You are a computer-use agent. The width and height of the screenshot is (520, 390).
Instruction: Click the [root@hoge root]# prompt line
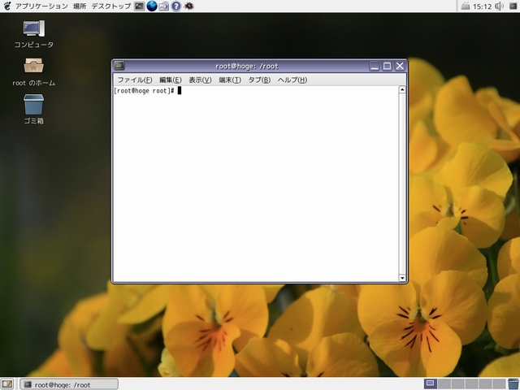coord(147,90)
